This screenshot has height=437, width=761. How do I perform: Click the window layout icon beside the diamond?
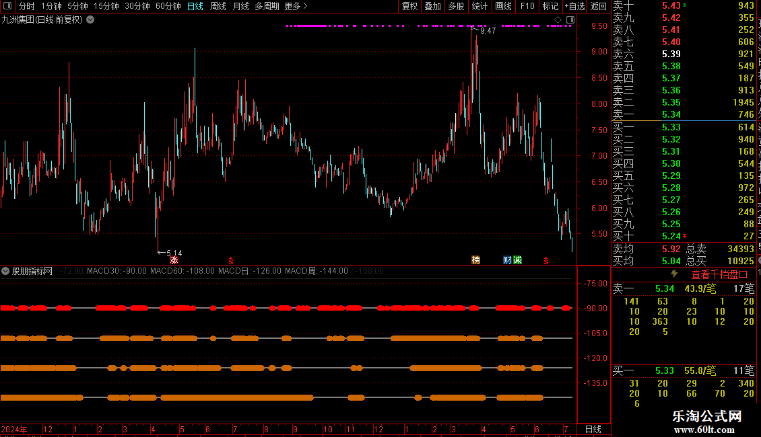pos(570,20)
